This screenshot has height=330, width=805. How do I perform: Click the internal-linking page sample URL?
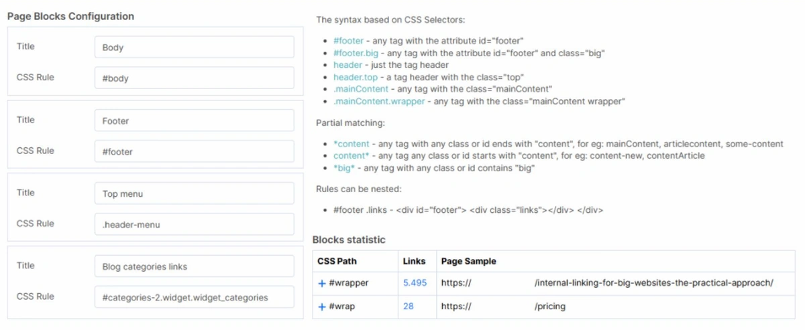point(653,283)
